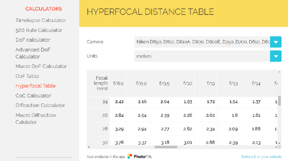Go to Diffraction Calculator
Viewport: 288px width, 161px height.
coord(40,105)
